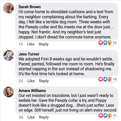Click thumbs-up reaction icon on Sarah Brown's comment
Image resolution: width=121 pixels, height=121 pixels.
click(105, 42)
